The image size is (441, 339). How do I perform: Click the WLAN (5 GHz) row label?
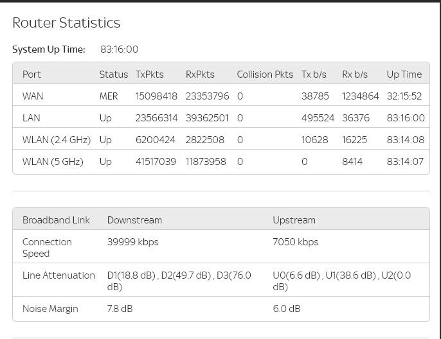click(53, 162)
